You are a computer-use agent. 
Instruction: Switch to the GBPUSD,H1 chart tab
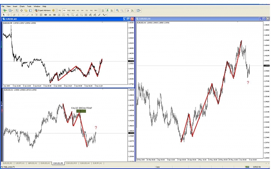[x=33, y=163]
